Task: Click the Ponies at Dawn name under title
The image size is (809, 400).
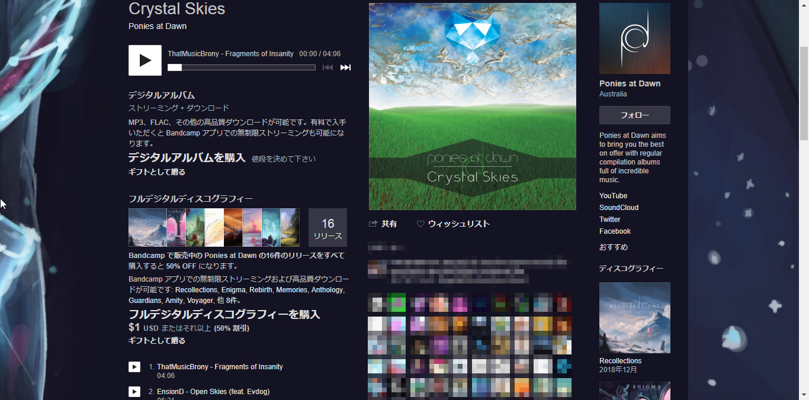Action: tap(158, 26)
